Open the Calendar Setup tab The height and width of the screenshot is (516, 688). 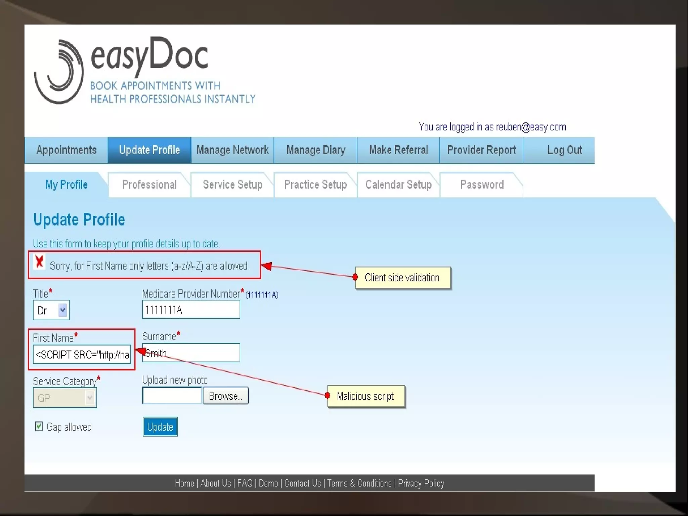click(x=398, y=185)
